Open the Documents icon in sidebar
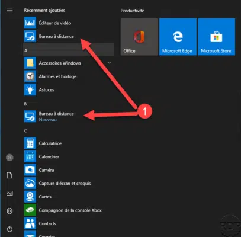This screenshot has width=241, height=237. 9,175
